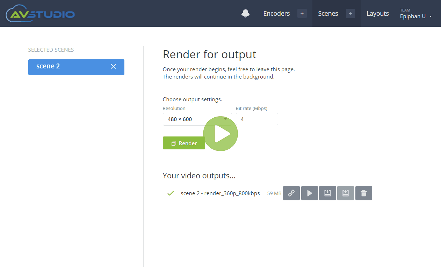
Task: Delete the scene 2 render output
Action: click(x=364, y=193)
